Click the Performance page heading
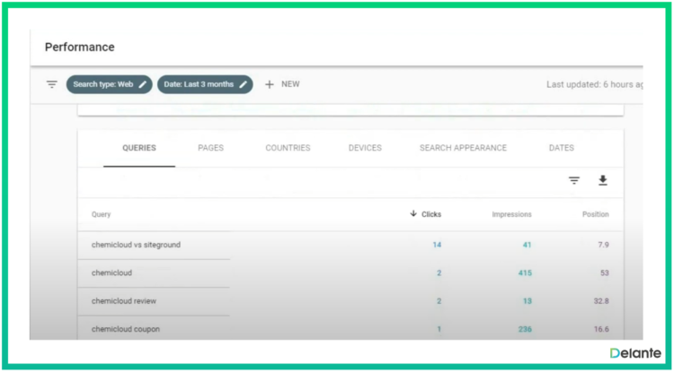Viewport: 674px width, 372px height. [x=79, y=48]
